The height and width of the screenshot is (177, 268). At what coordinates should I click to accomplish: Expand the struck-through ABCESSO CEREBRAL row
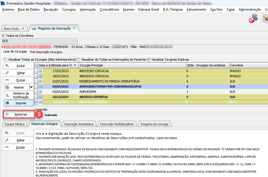[x=40, y=97]
